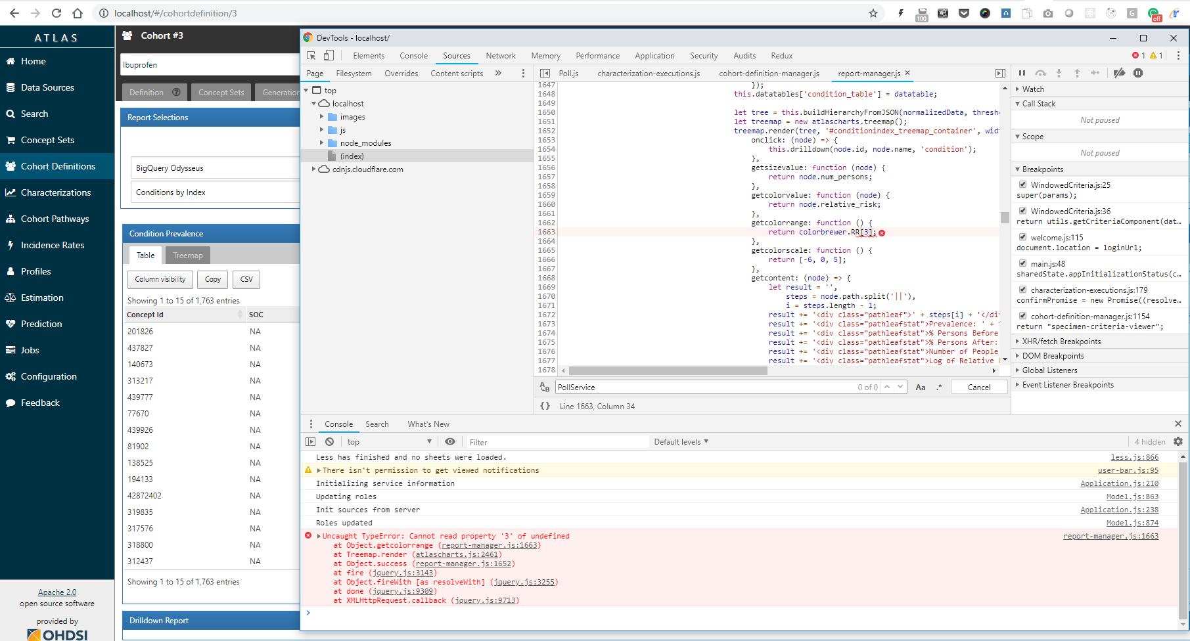Deactivate all breakpoints

[1120, 73]
